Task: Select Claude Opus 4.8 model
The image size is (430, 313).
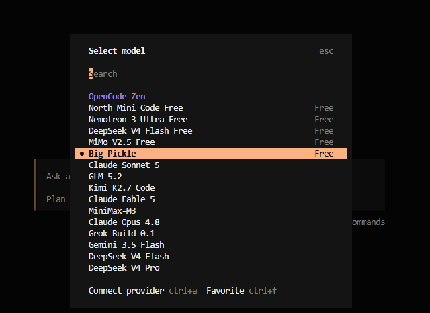Action: click(210, 222)
